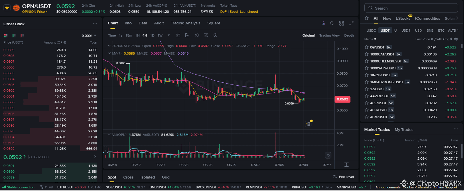
Task: Open the ALTS quote currency dropdown
Action: click(453, 30)
